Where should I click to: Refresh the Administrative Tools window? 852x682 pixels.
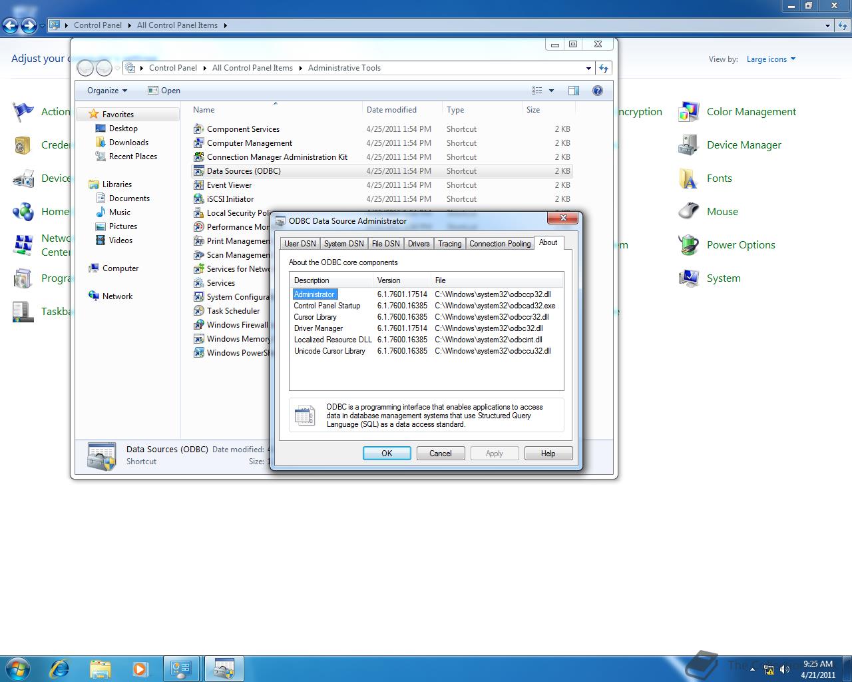click(604, 68)
